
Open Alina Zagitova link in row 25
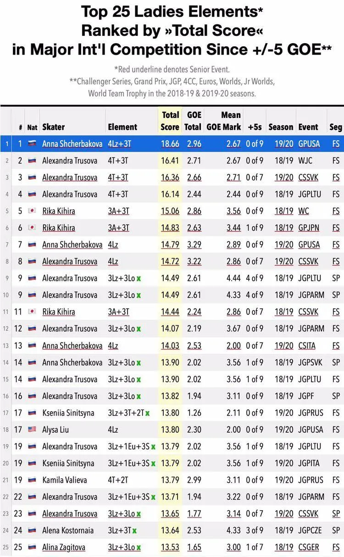(x=64, y=547)
